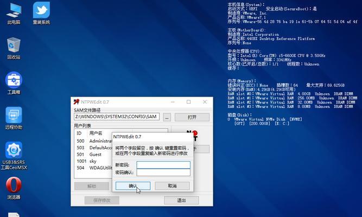Select the DefaultAccount row with ID 503
This screenshot has height=217, width=362.
coord(94,148)
